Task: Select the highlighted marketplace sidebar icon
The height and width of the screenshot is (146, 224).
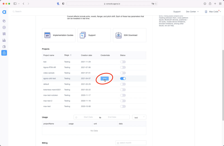Action: tap(4, 53)
